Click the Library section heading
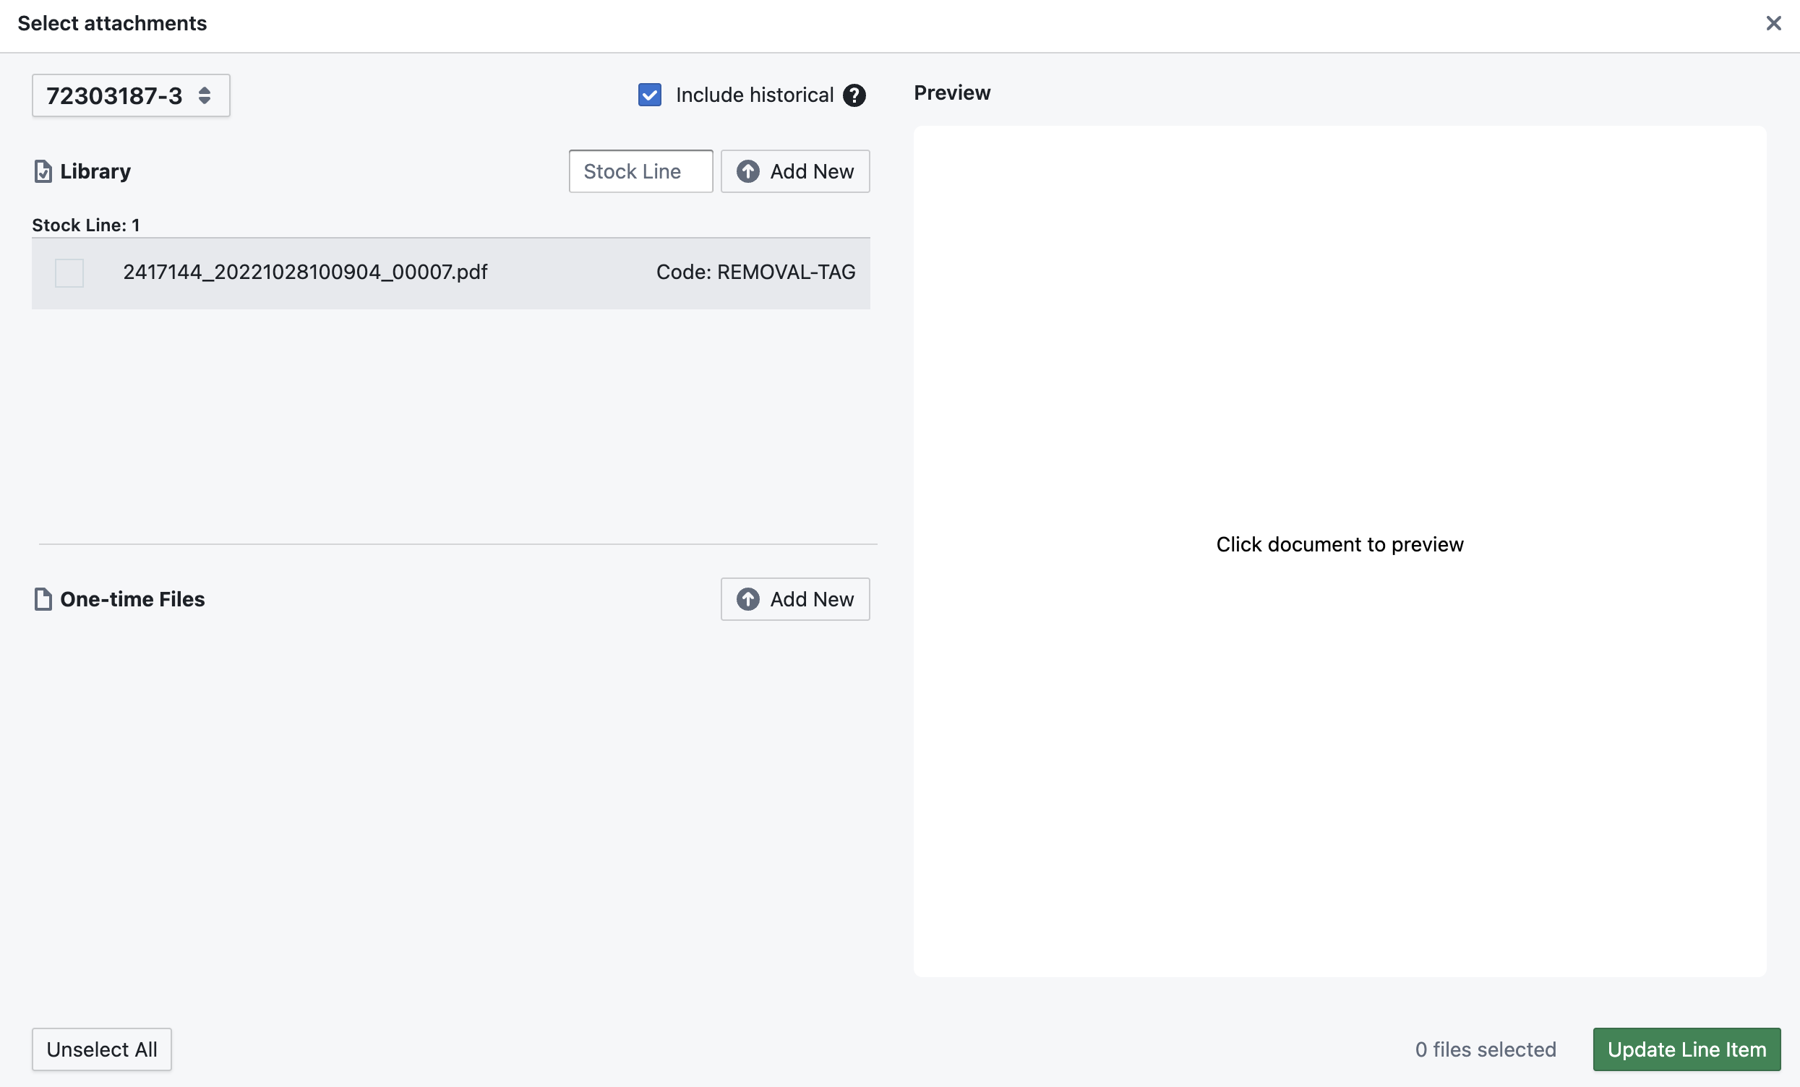The width and height of the screenshot is (1800, 1087). click(x=95, y=171)
